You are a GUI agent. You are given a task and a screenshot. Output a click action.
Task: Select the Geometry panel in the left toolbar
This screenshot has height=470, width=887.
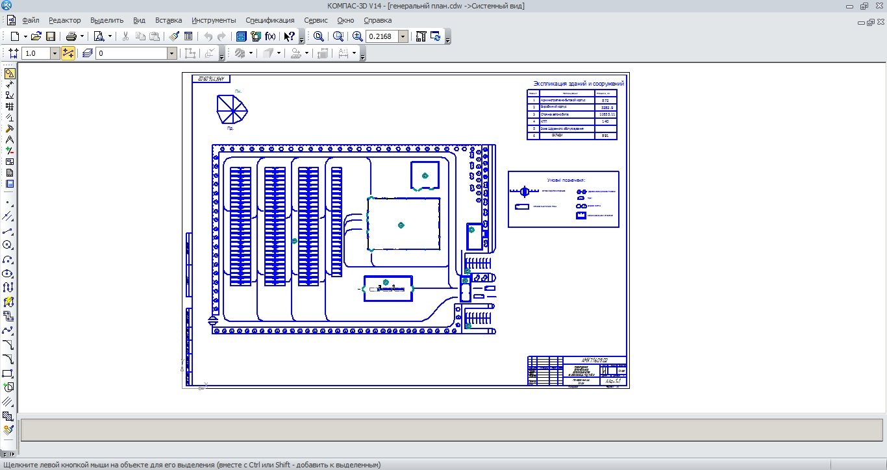9,74
